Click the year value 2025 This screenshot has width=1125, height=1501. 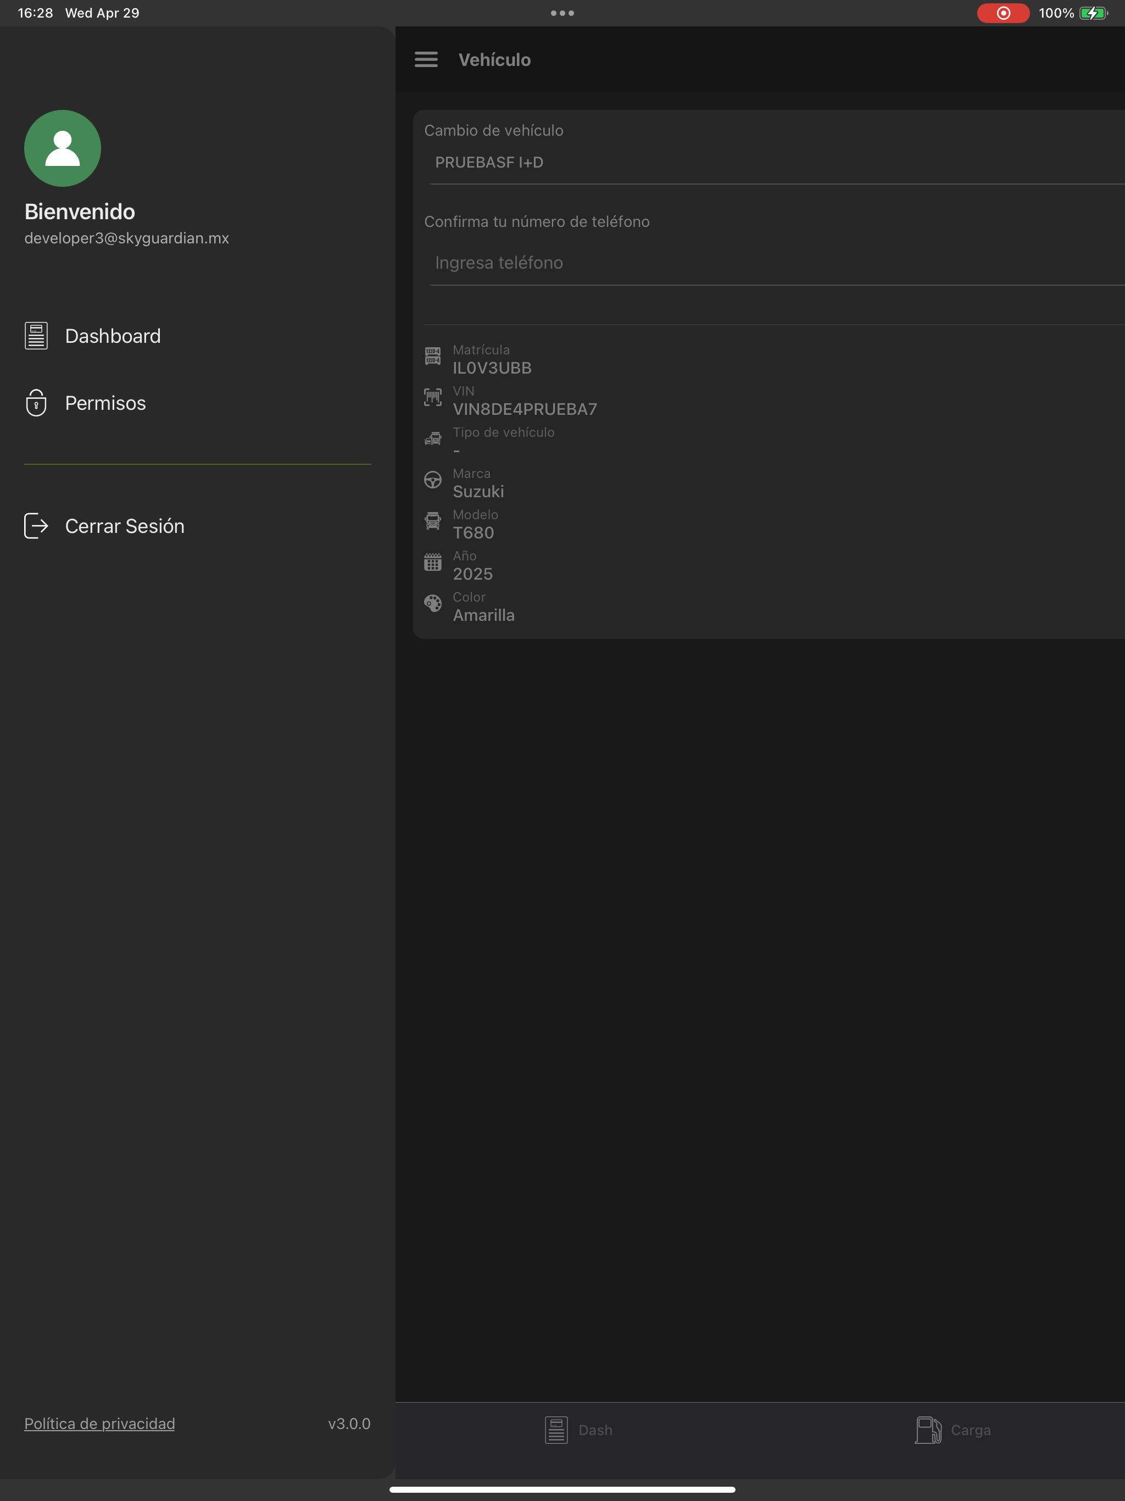coord(473,574)
